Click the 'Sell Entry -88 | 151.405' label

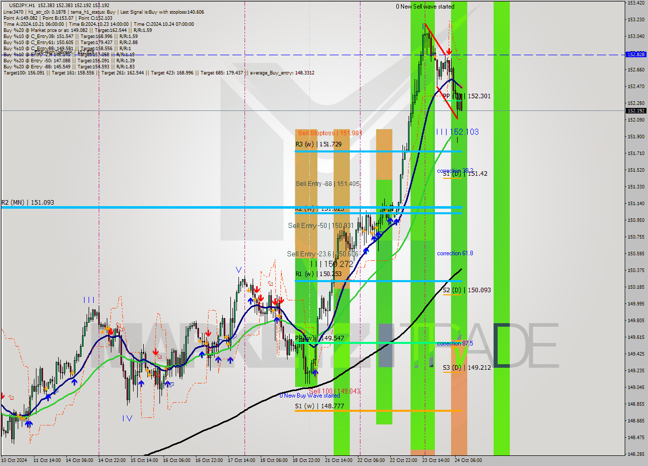coord(328,184)
